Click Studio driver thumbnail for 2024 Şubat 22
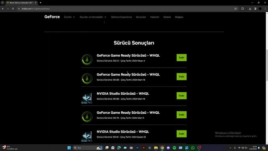Image resolution: width=268 pixels, height=151 pixels. click(x=87, y=136)
